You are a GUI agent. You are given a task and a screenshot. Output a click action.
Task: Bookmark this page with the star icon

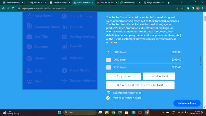pos(182,8)
